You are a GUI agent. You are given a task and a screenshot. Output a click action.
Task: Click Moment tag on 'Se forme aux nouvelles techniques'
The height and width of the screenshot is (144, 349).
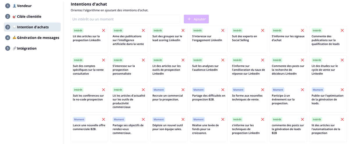[238, 90]
